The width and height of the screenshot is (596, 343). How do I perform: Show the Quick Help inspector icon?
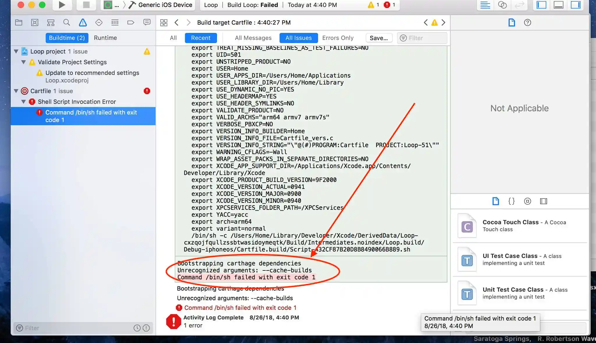coord(527,23)
